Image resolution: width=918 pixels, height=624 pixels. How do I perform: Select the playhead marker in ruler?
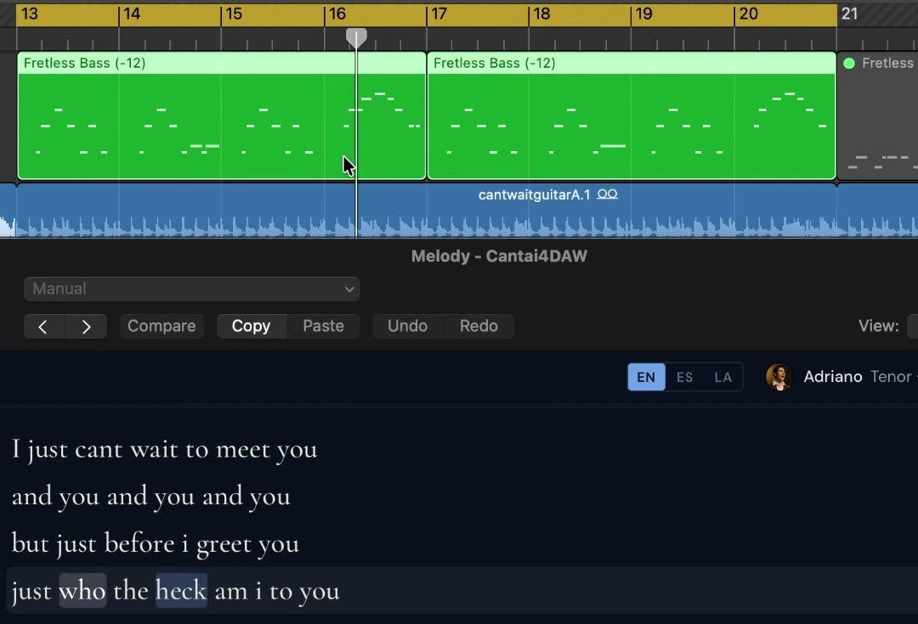356,38
